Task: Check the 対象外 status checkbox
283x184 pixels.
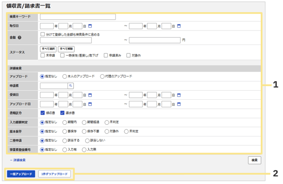Action: click(128, 55)
